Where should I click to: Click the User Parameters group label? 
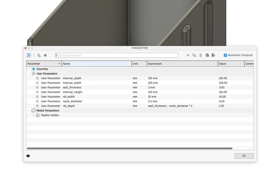[47, 73]
